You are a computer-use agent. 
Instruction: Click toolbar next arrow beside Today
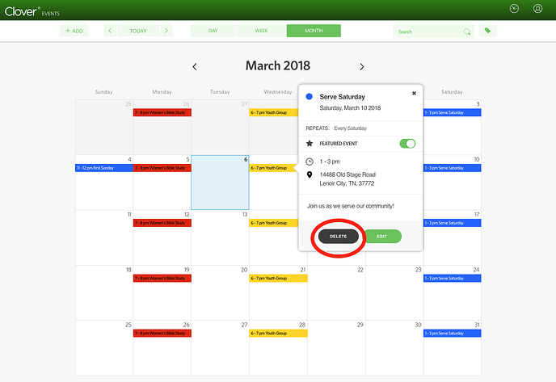coord(166,31)
